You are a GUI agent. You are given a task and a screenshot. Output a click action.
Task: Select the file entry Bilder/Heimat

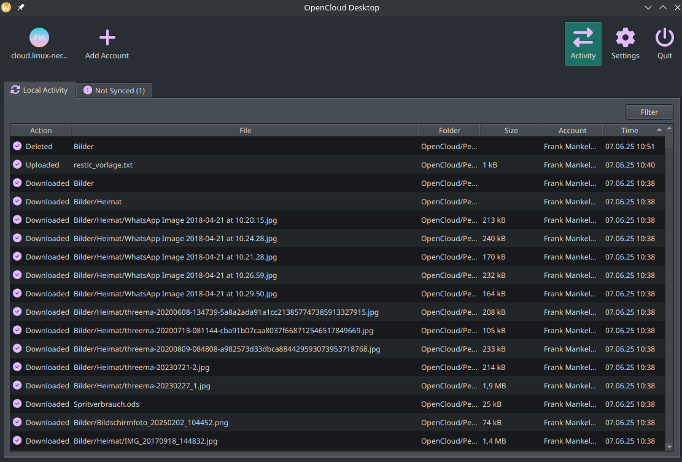98,202
